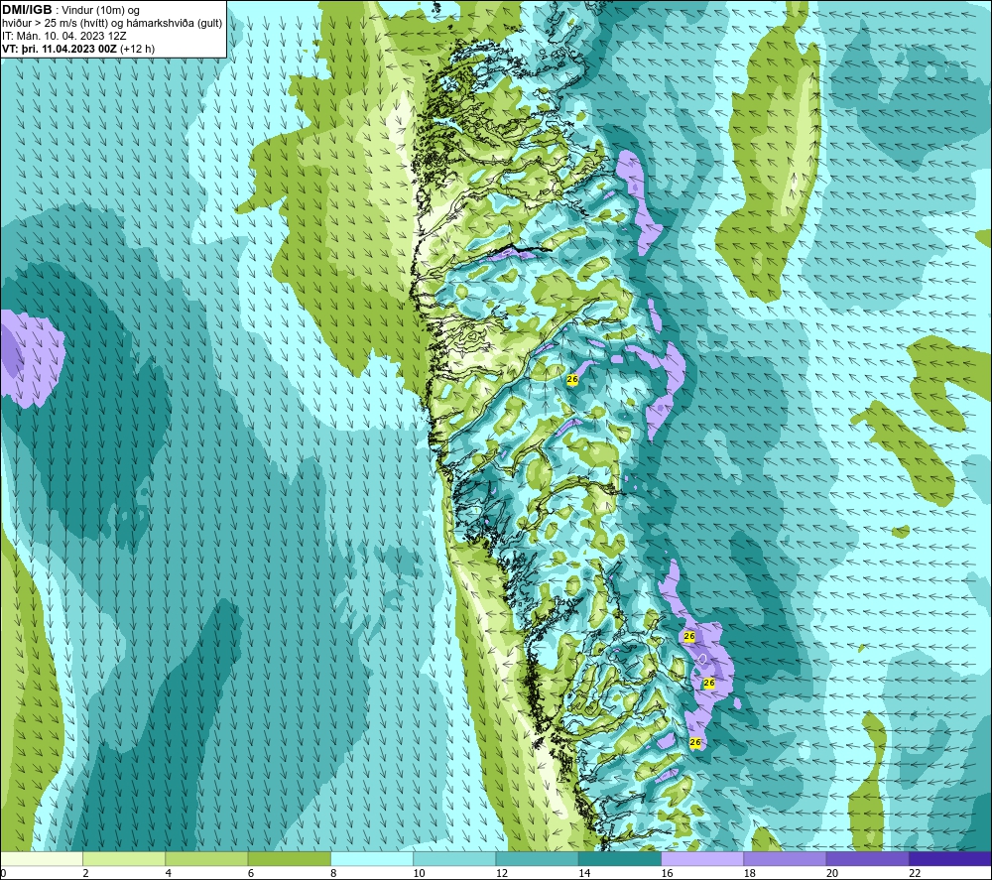Click the 'DMI/IGB' title text
This screenshot has width=992, height=880.
click(27, 10)
